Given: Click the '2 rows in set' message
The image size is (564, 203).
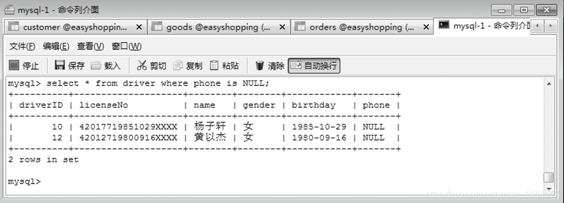Looking at the screenshot, I should click(43, 159).
